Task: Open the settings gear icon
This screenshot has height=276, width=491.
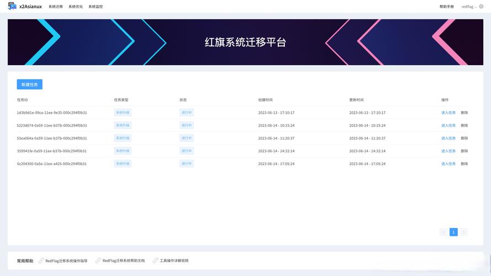Action: (x=481, y=6)
